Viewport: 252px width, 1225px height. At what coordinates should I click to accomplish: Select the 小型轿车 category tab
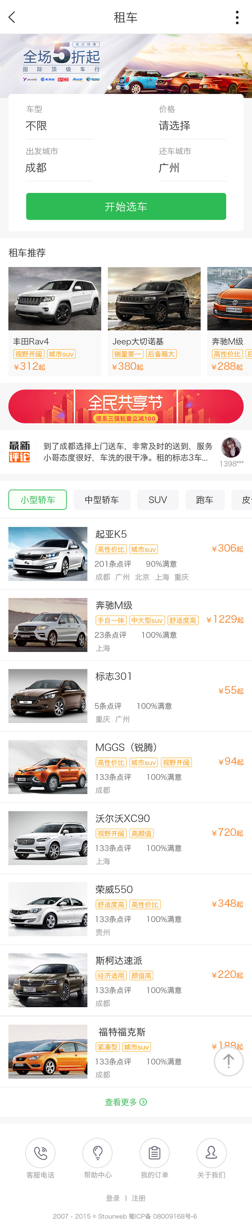(x=38, y=500)
